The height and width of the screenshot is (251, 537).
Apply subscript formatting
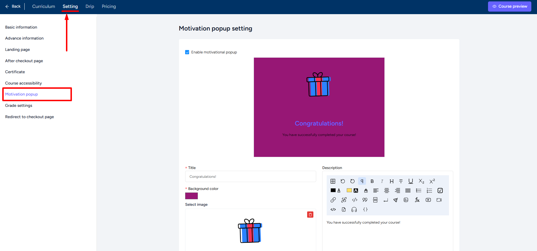click(421, 181)
